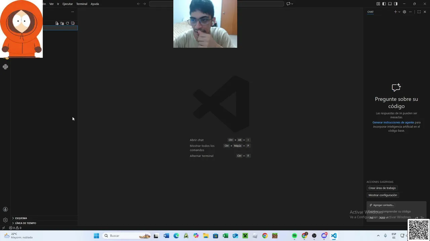This screenshot has height=241, width=430.
Task: Click the taskbar Buscar search box
Action: (x=127, y=236)
